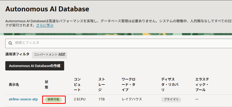This screenshot has width=232, height=107.
Task: Click the Autonomous AI Database page heading
Action: click(x=47, y=9)
